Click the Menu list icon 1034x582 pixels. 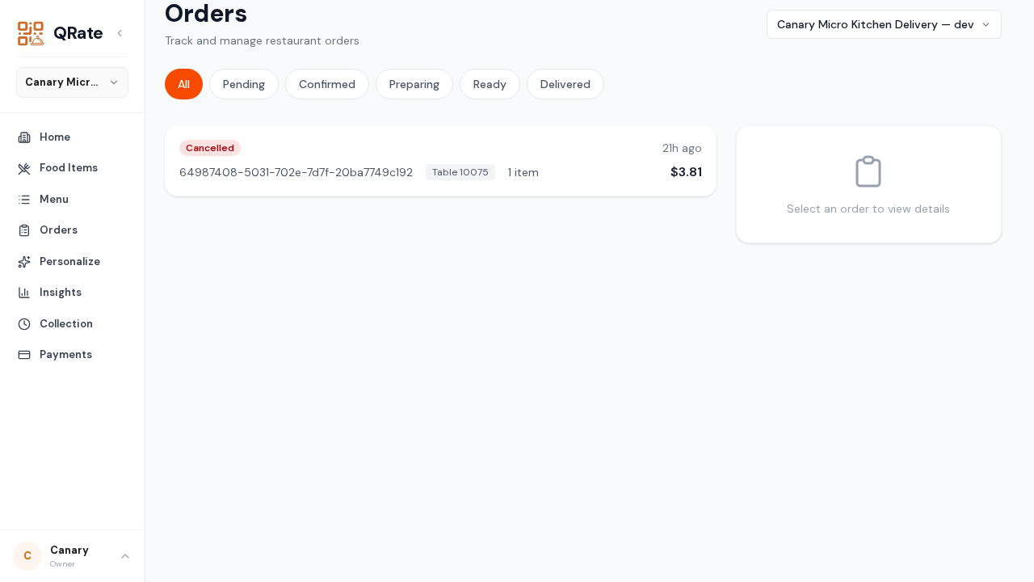24,200
